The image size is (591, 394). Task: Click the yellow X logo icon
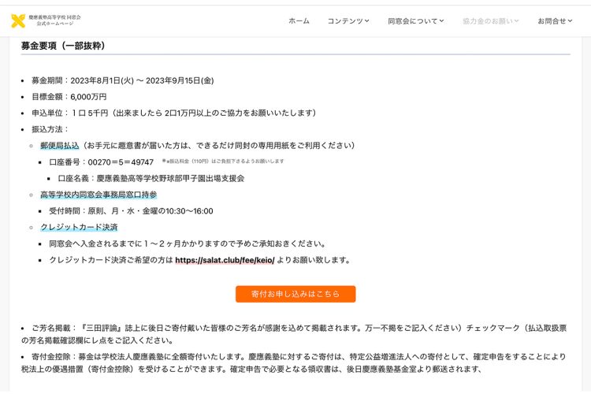click(x=18, y=20)
